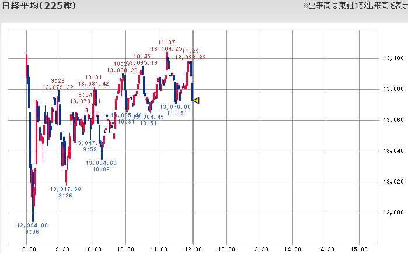Click the 10:30 x-axis label

[x=126, y=249]
